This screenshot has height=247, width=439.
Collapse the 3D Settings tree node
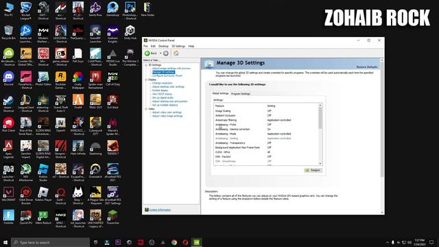click(146, 65)
